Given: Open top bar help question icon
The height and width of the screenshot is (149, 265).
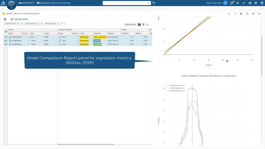Looking at the screenshot, I should click(x=262, y=3).
